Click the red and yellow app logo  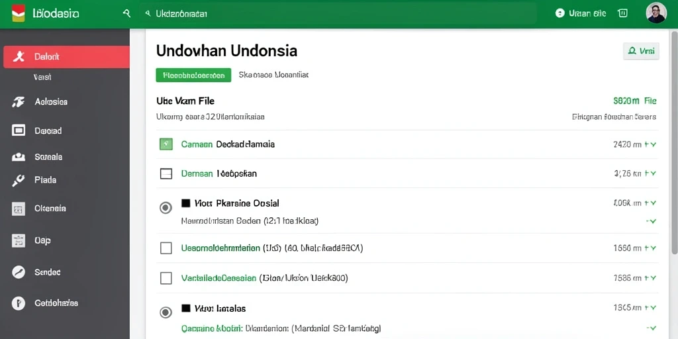pos(18,13)
